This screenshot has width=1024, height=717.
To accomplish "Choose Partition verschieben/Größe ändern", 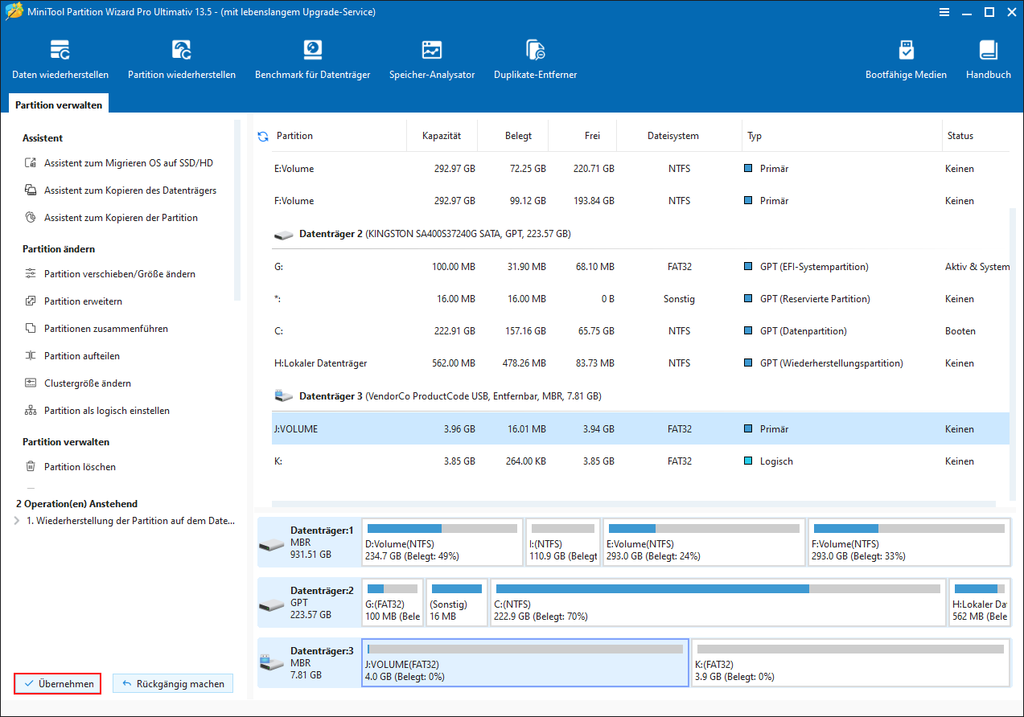I will tap(119, 274).
